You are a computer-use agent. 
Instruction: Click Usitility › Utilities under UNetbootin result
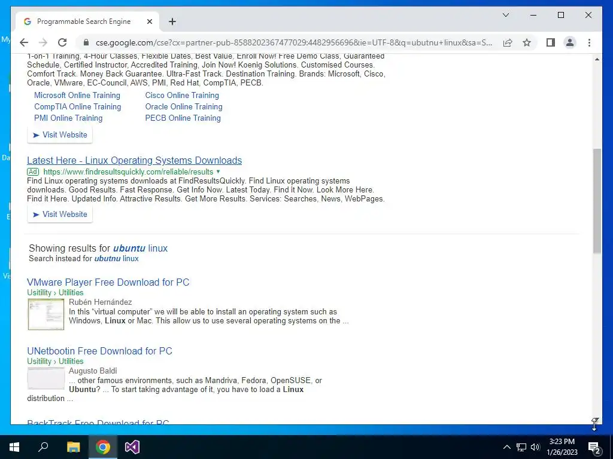[x=55, y=361]
